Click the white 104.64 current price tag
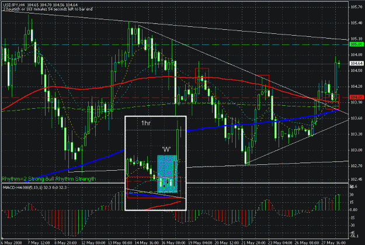The image size is (365, 245). 356,63
